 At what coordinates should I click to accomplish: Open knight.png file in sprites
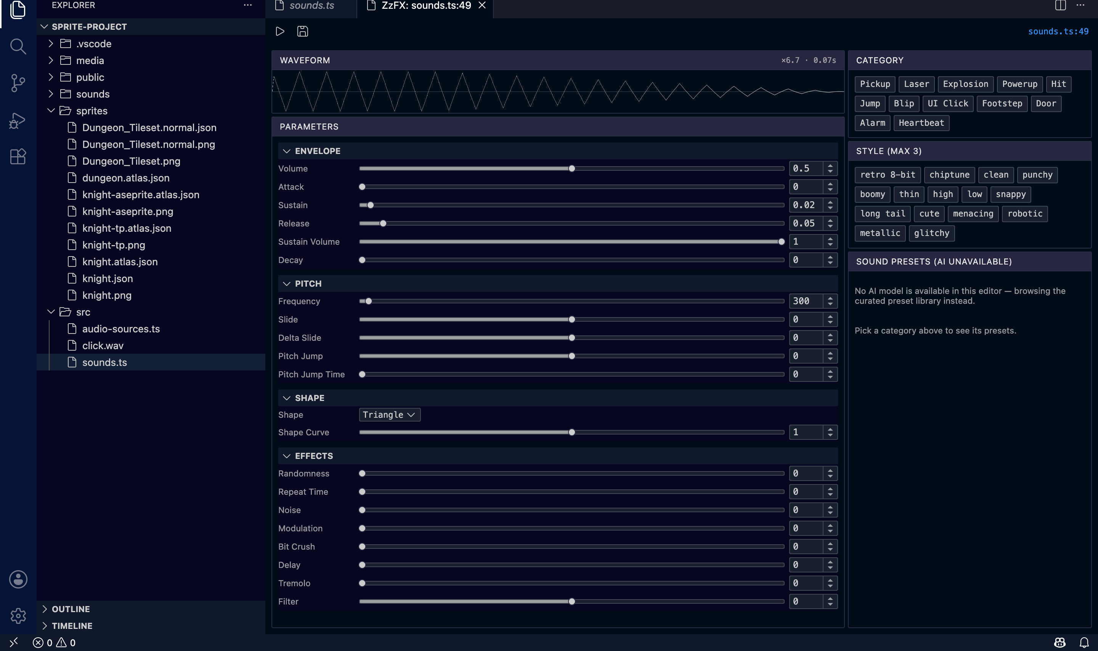[x=107, y=295]
